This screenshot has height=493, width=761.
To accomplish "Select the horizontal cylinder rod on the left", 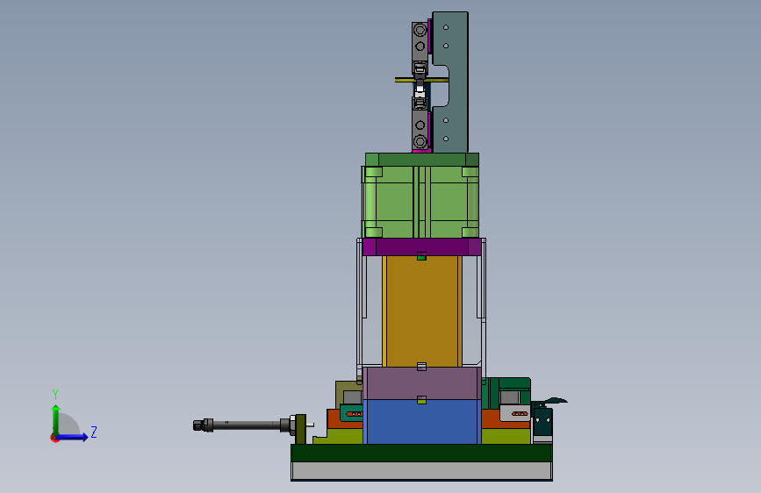I will [245, 425].
